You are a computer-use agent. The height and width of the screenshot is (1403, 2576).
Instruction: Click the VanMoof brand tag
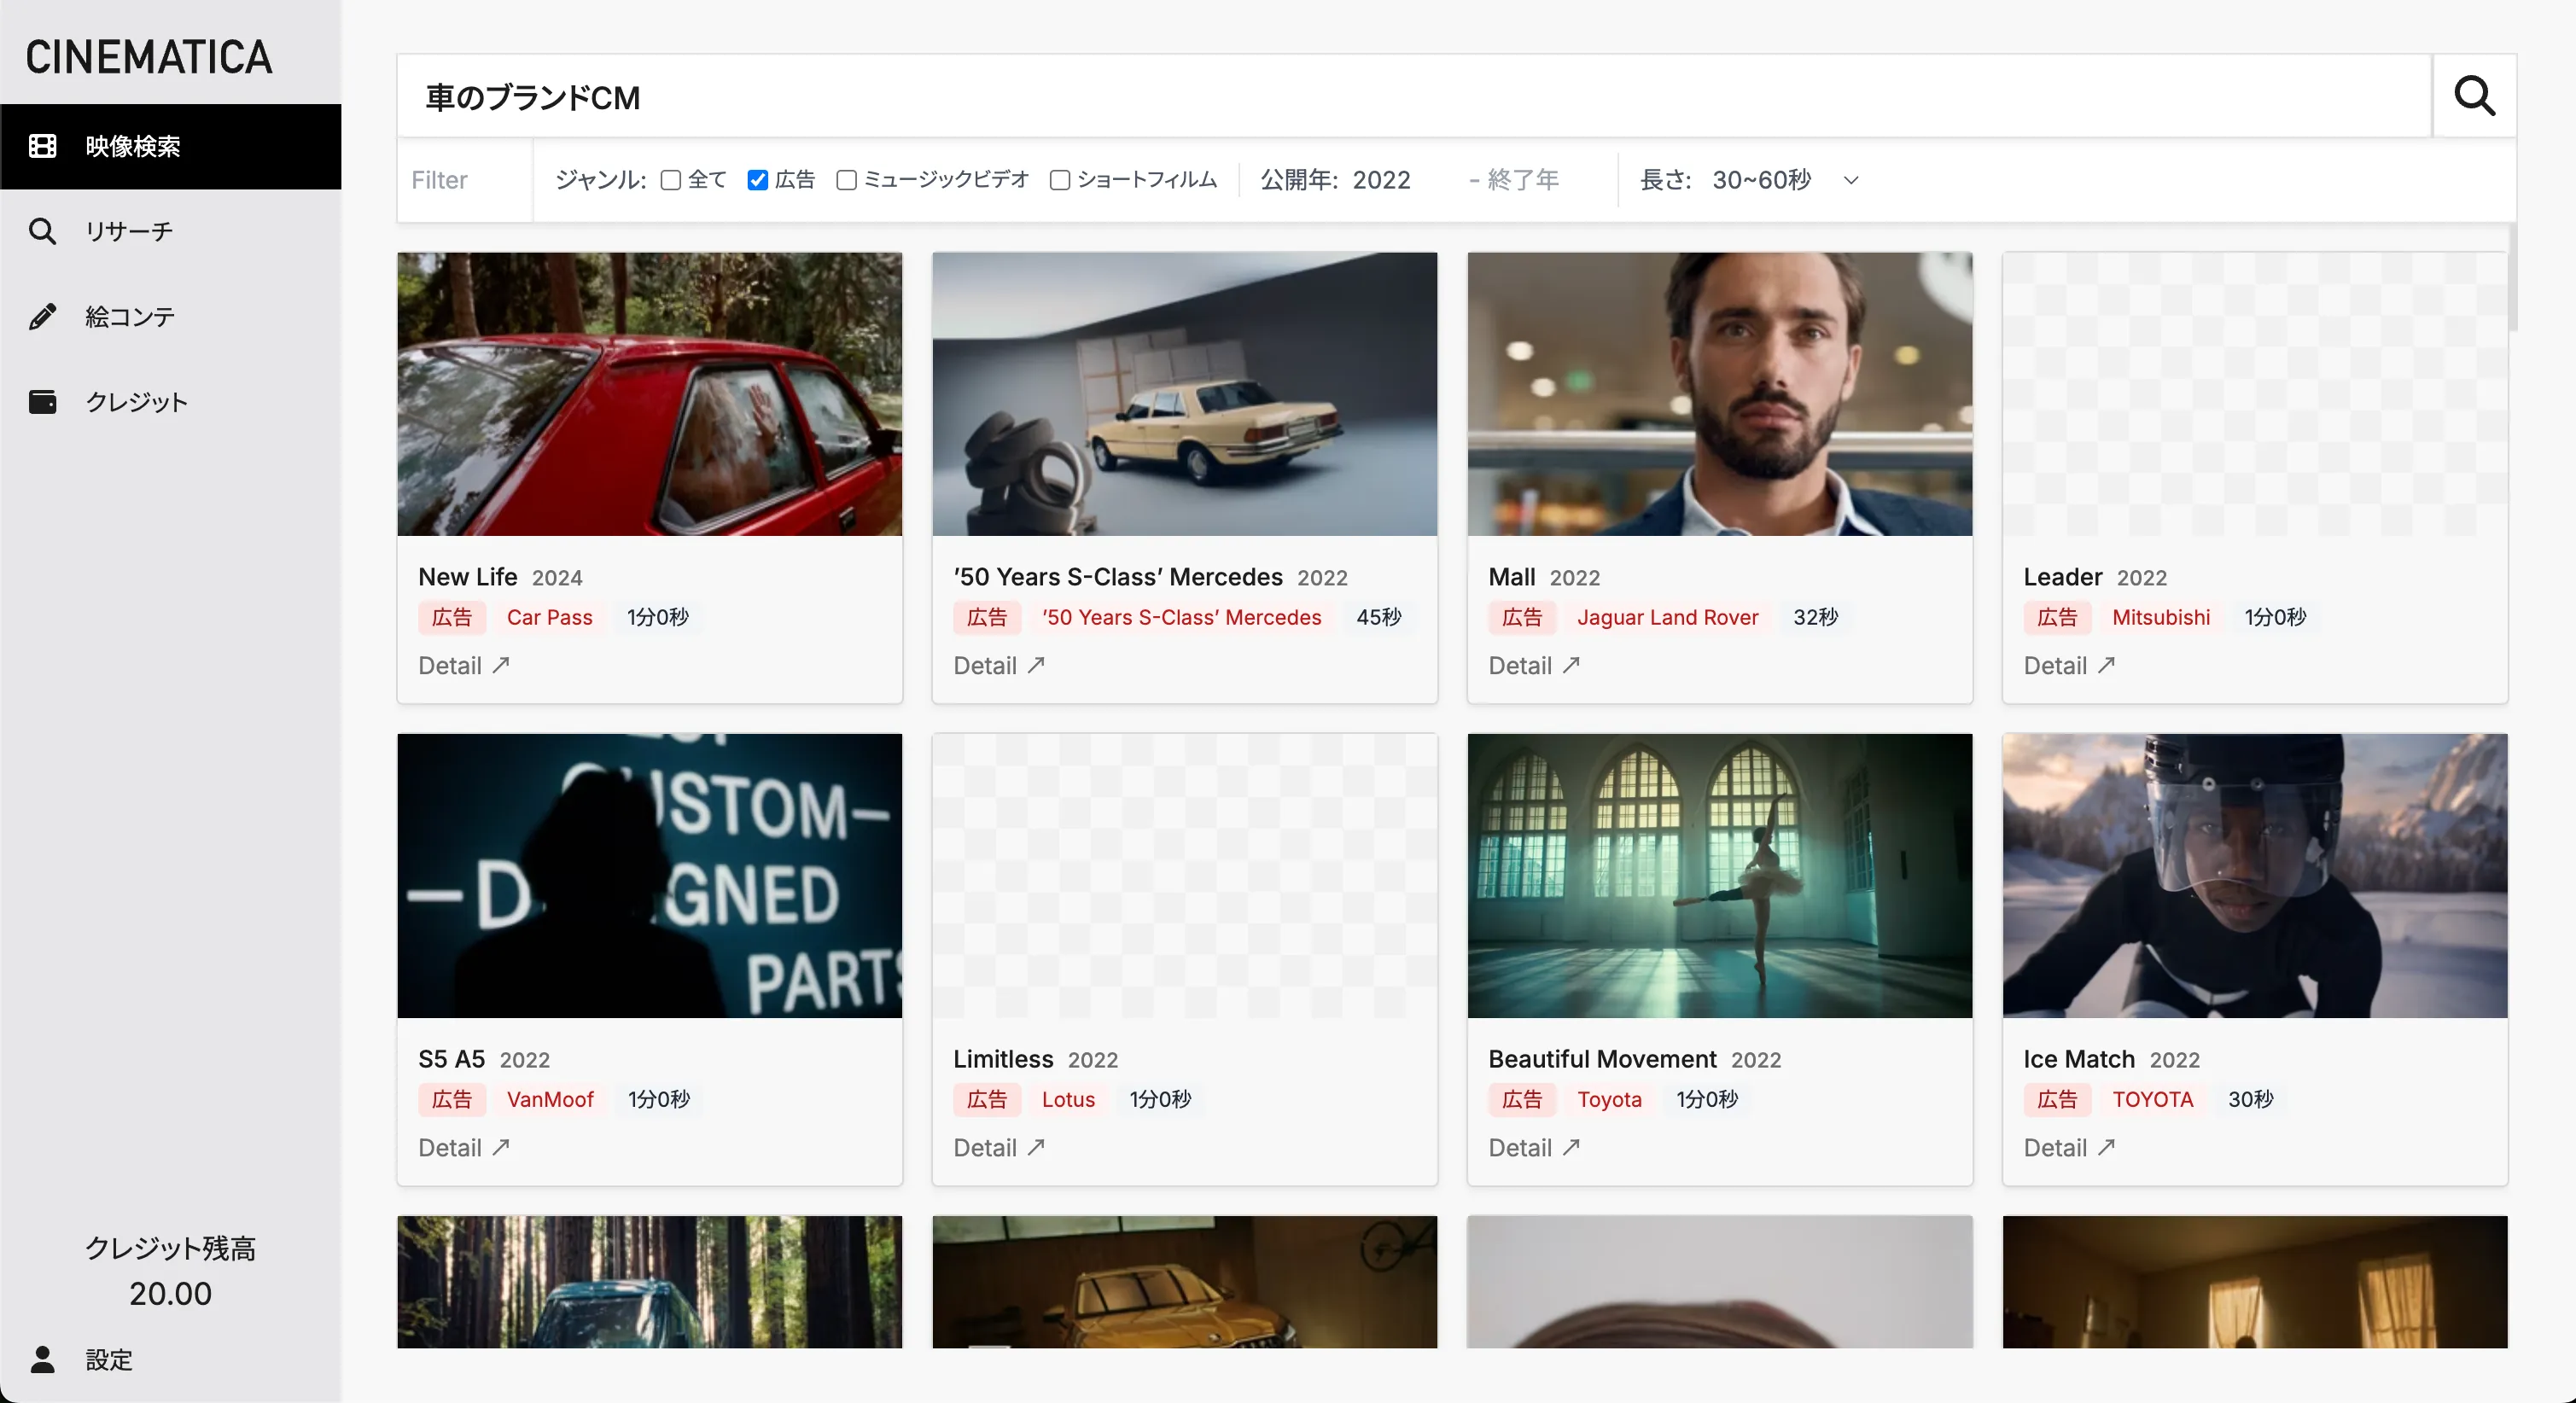click(550, 1099)
